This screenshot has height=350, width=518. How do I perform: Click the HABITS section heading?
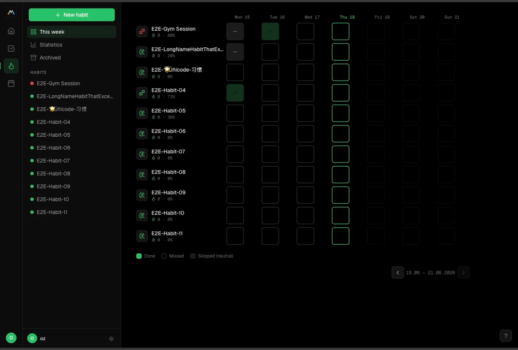click(38, 72)
